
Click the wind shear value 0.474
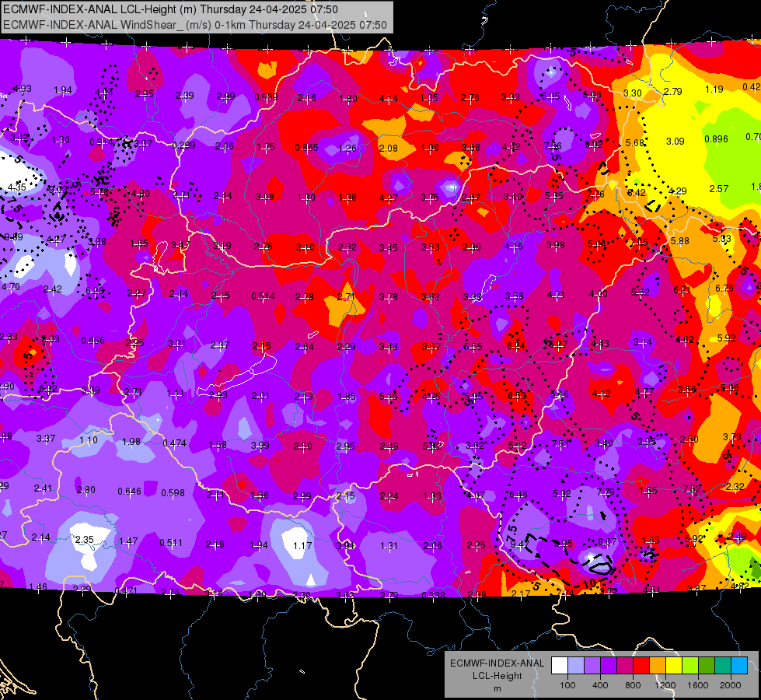click(175, 443)
